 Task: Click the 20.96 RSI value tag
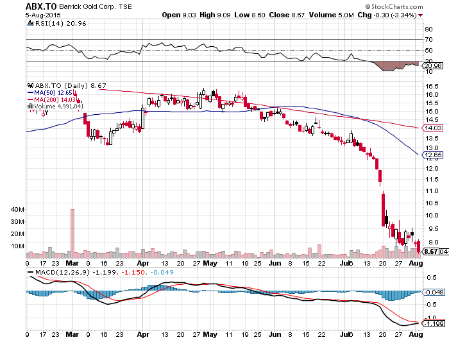click(433, 66)
